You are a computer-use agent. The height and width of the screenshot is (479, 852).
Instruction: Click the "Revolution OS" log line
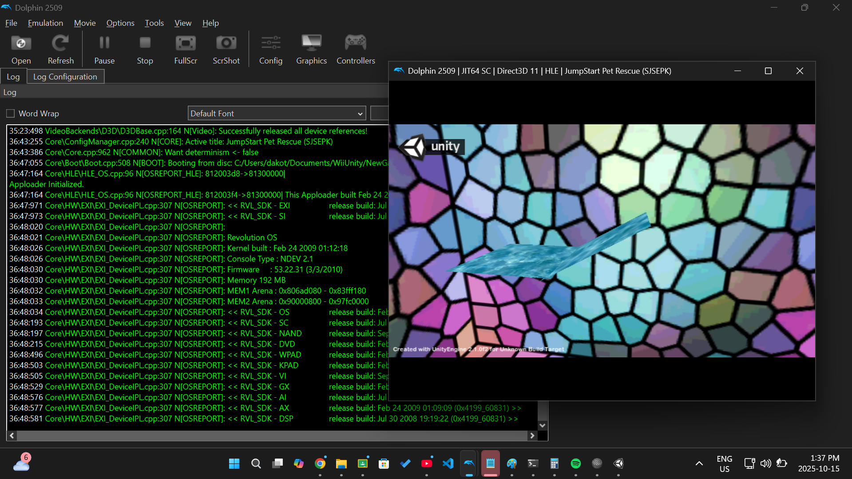pyautogui.click(x=252, y=238)
